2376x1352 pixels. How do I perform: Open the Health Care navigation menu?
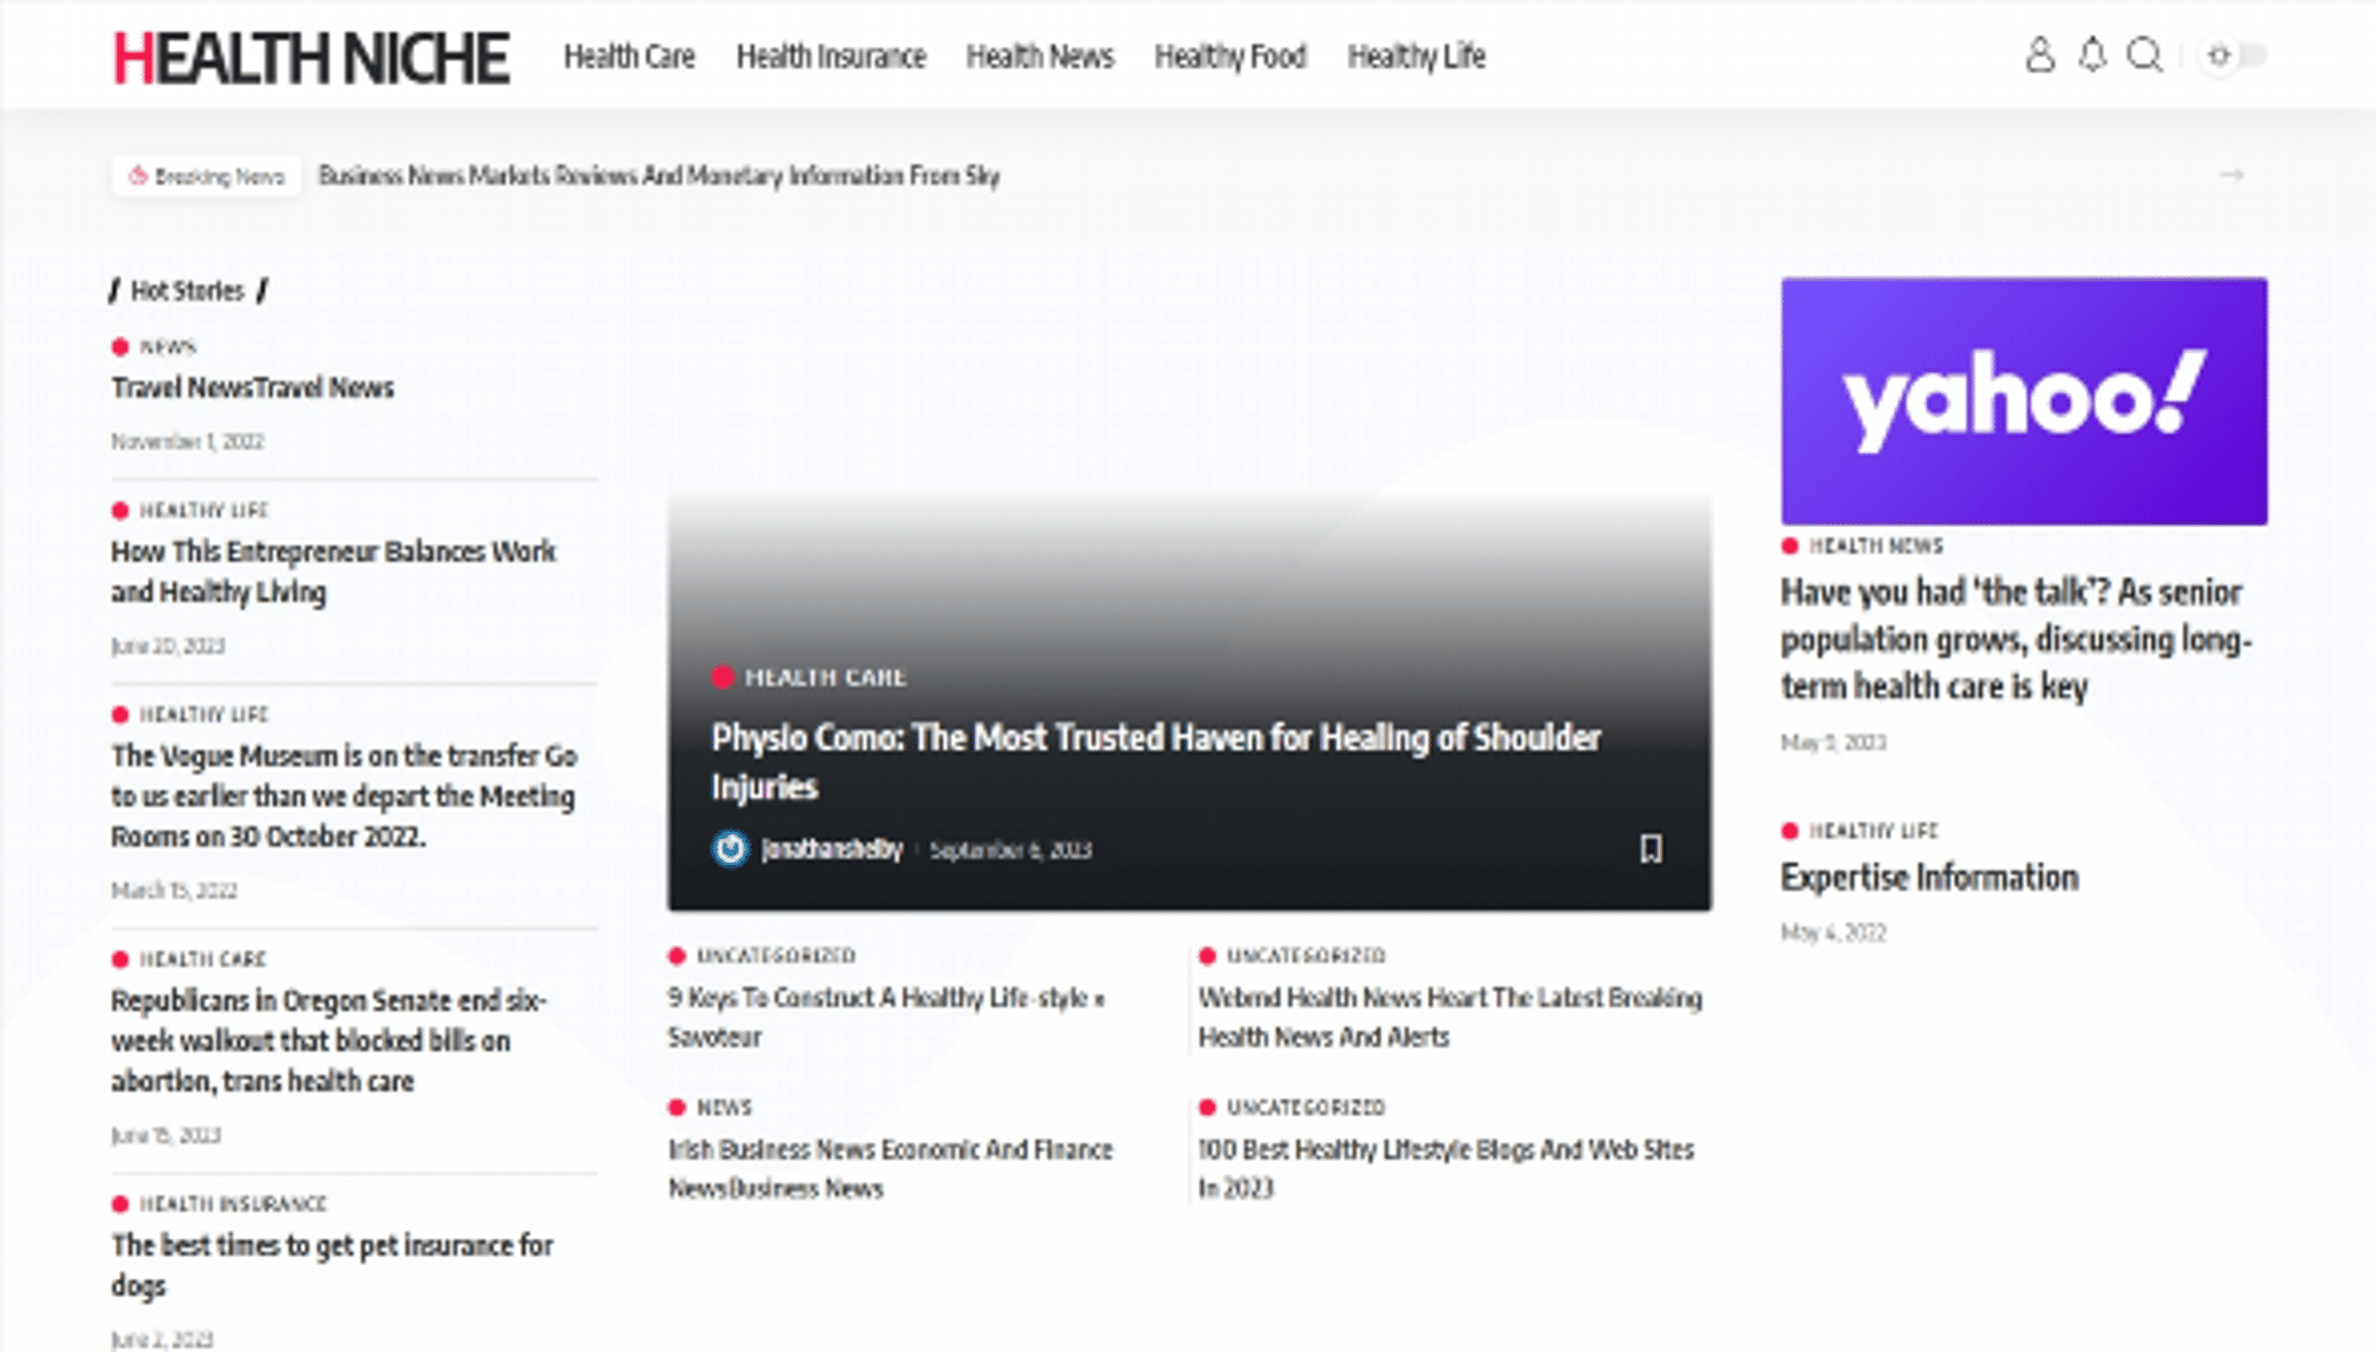point(631,57)
